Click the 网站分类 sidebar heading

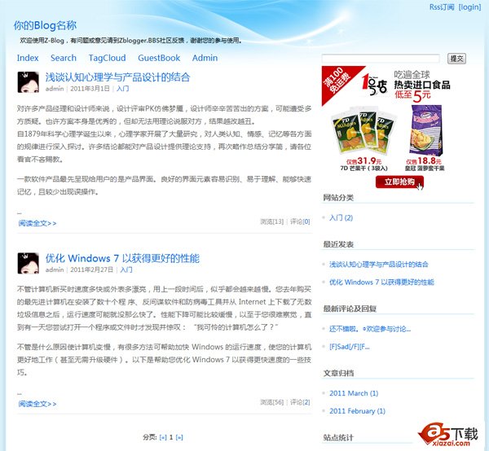338,198
